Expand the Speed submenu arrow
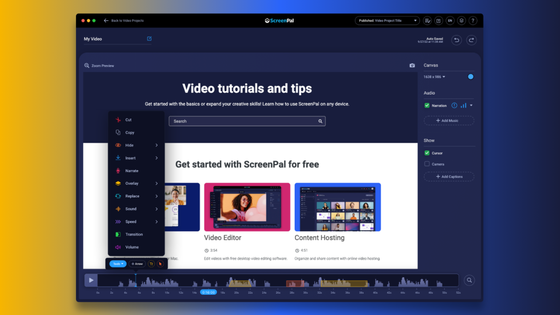The image size is (560, 315). 156,222
